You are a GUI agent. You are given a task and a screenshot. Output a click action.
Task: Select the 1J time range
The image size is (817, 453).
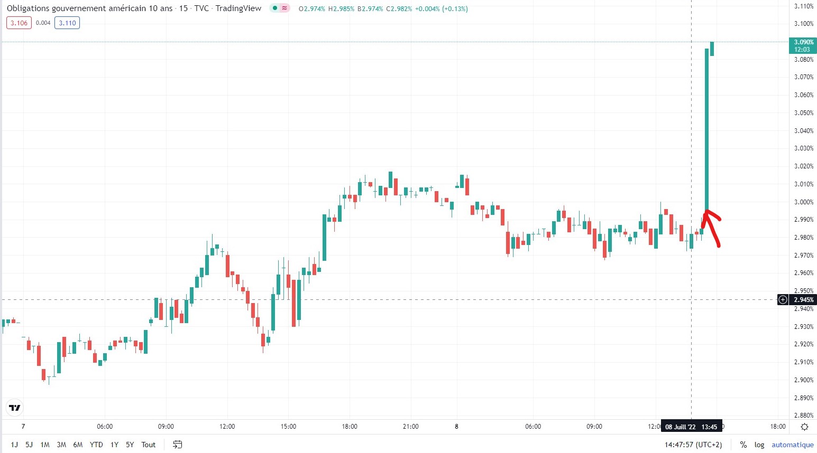(x=14, y=445)
